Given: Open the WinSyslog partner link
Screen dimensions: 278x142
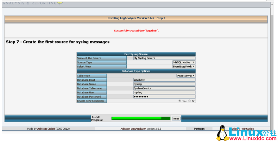Looking at the screenshot, I should [248, 129].
